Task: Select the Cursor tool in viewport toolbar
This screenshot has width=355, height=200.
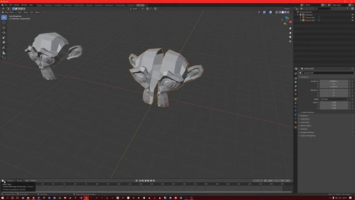Action: coord(4,22)
